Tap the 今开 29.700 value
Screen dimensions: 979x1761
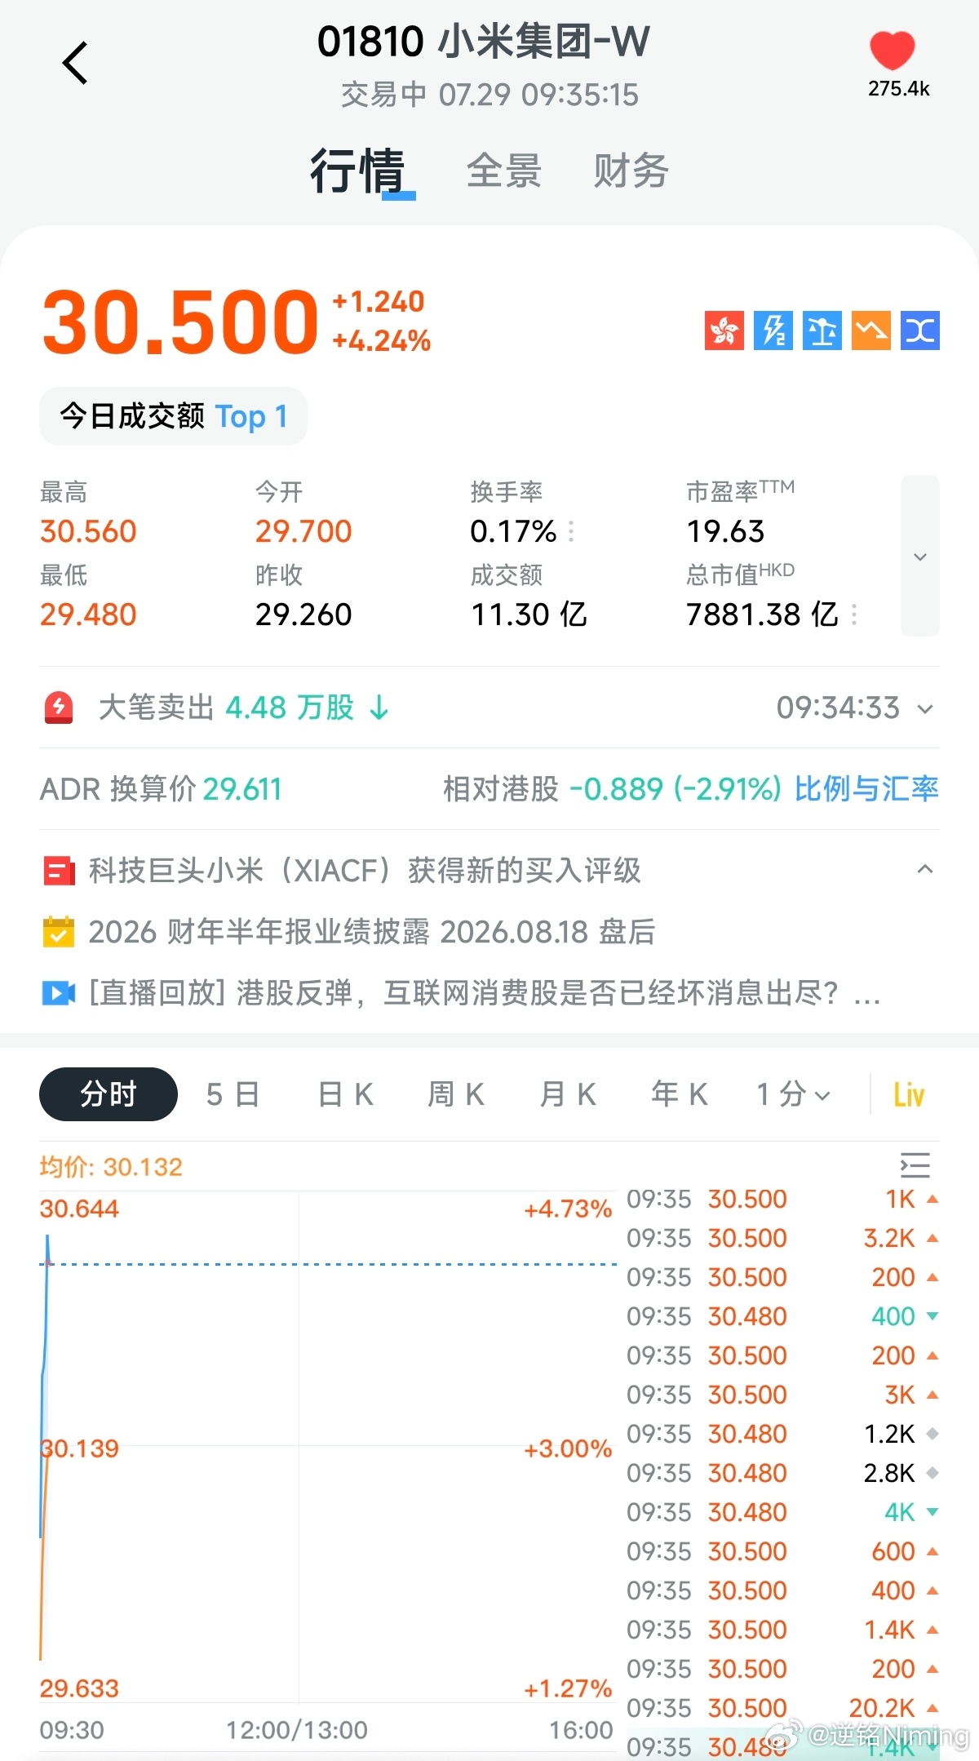pos(303,531)
